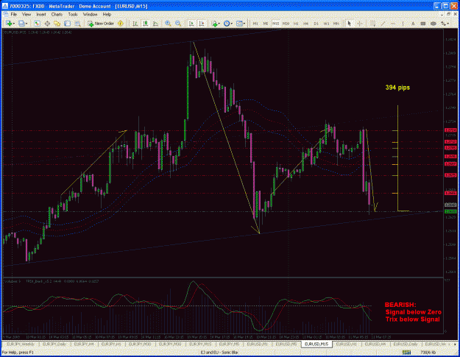The image size is (460, 357).
Task: Click the New Order button
Action: click(101, 24)
